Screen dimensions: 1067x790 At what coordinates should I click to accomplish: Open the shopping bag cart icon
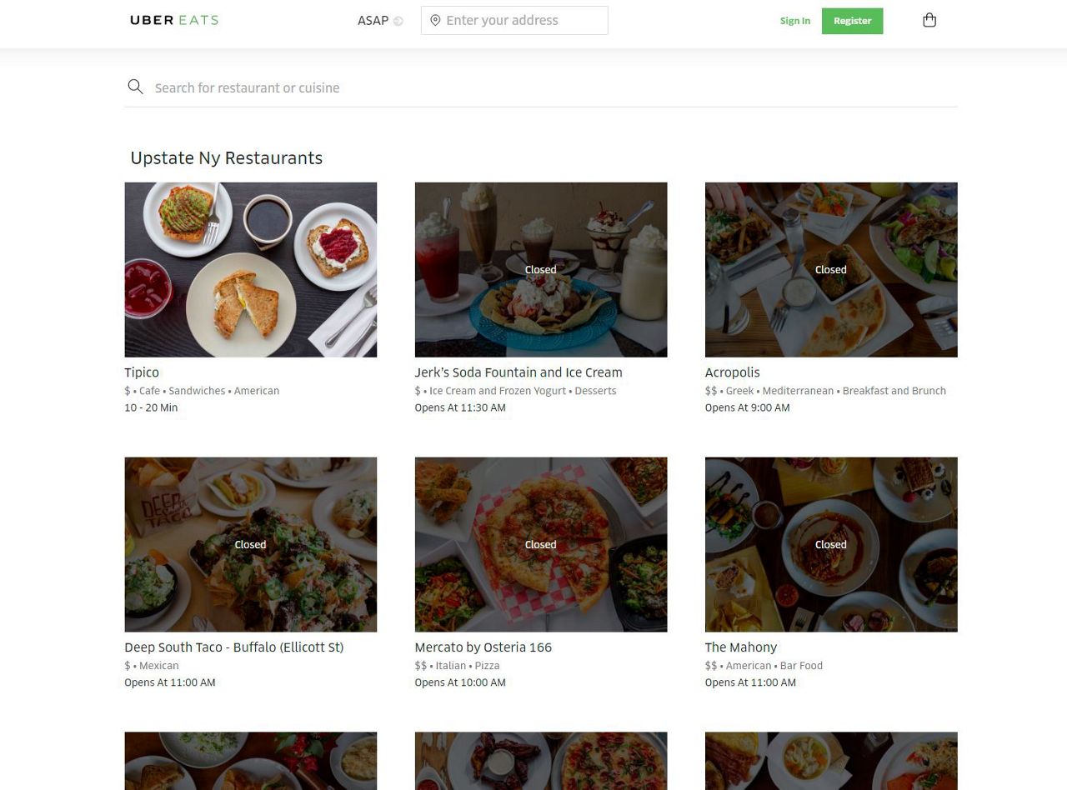coord(929,20)
